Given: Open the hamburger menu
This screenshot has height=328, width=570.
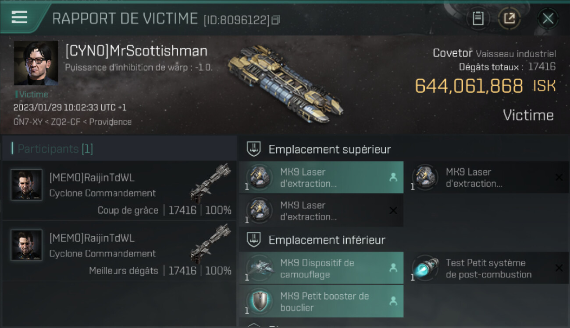Looking at the screenshot, I should tap(19, 17).
